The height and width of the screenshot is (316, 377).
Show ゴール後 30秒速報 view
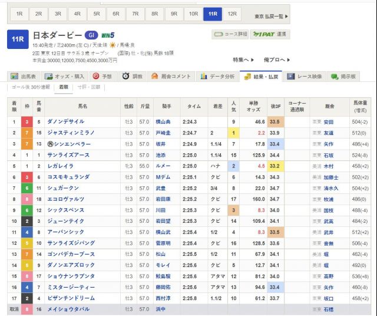click(31, 87)
